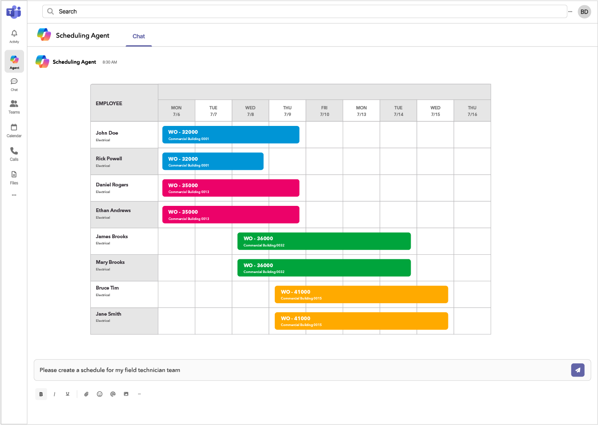Open Calls in the sidebar

(14, 154)
